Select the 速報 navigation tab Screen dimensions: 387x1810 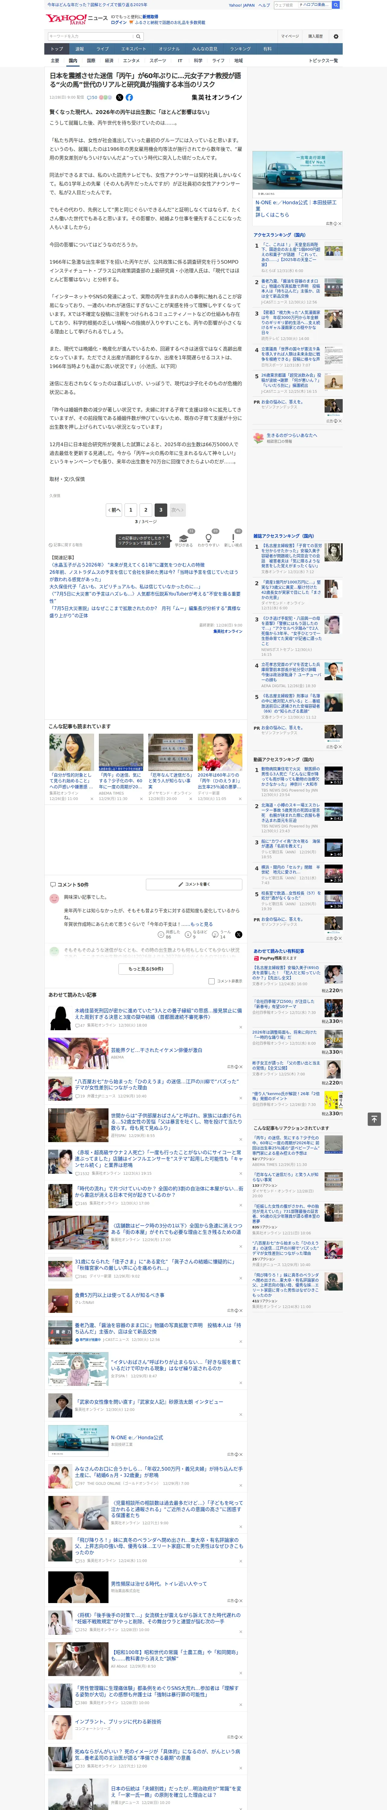79,49
